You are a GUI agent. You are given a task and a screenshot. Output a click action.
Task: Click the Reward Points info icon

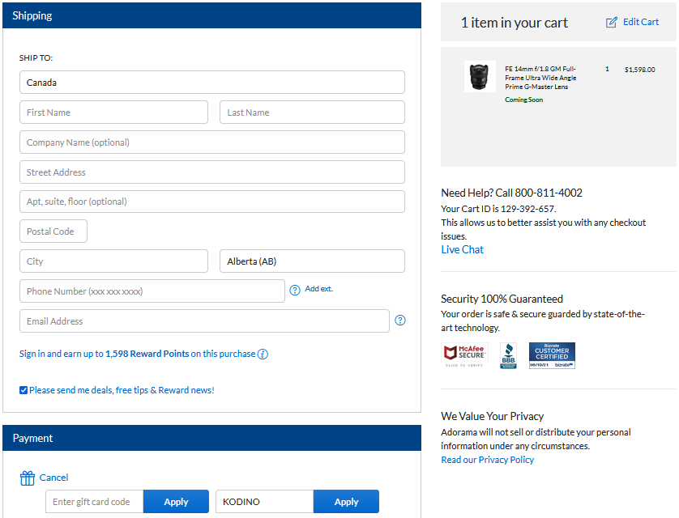click(x=263, y=355)
